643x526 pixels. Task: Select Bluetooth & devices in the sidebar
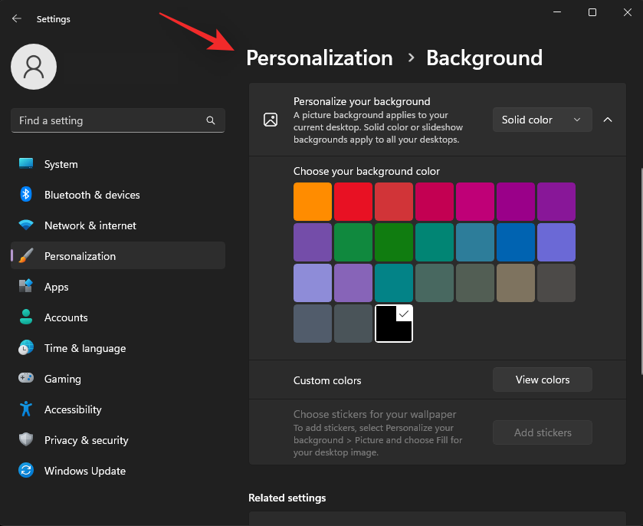click(x=93, y=195)
